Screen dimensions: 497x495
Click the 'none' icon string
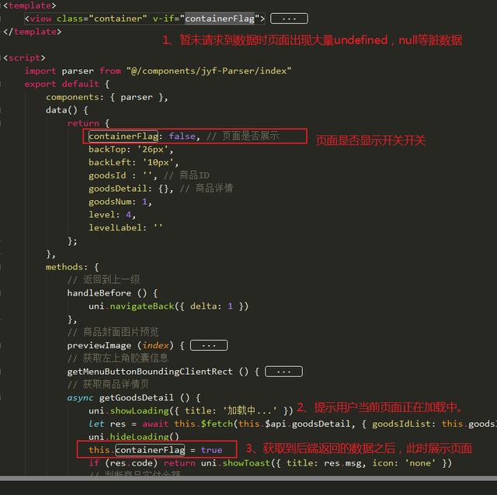[x=420, y=463]
